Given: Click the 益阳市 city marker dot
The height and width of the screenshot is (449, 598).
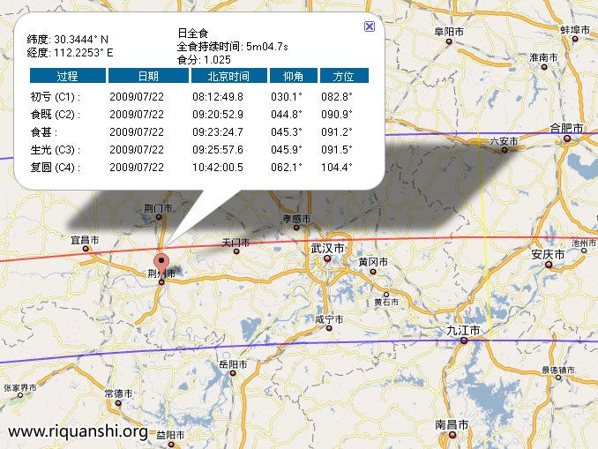Looking at the screenshot, I should (171, 445).
